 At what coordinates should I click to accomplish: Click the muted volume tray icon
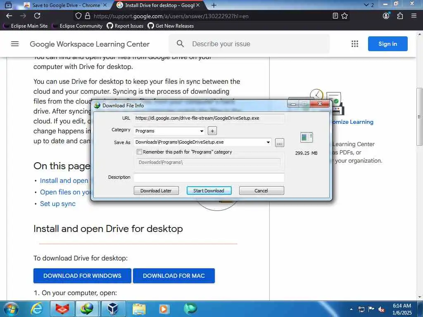click(381, 310)
